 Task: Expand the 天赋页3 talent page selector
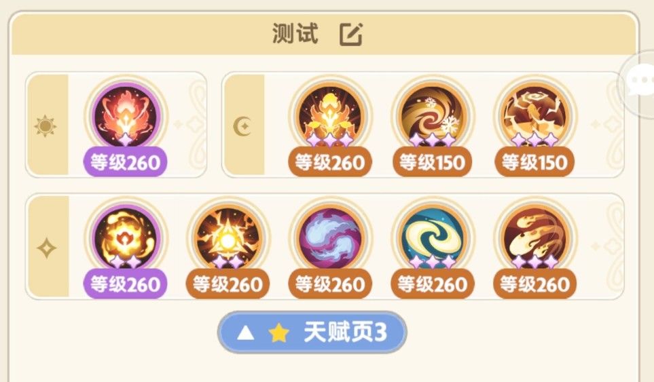click(x=312, y=332)
